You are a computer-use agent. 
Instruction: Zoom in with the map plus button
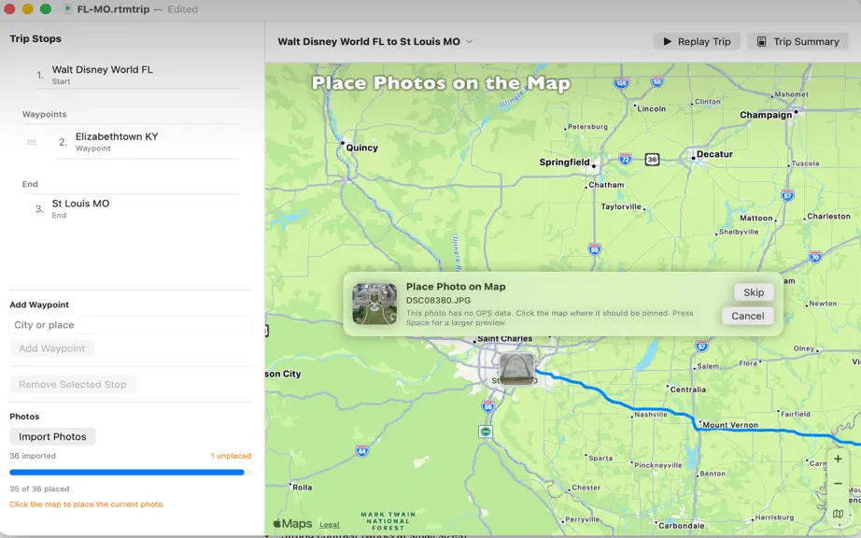click(x=838, y=459)
